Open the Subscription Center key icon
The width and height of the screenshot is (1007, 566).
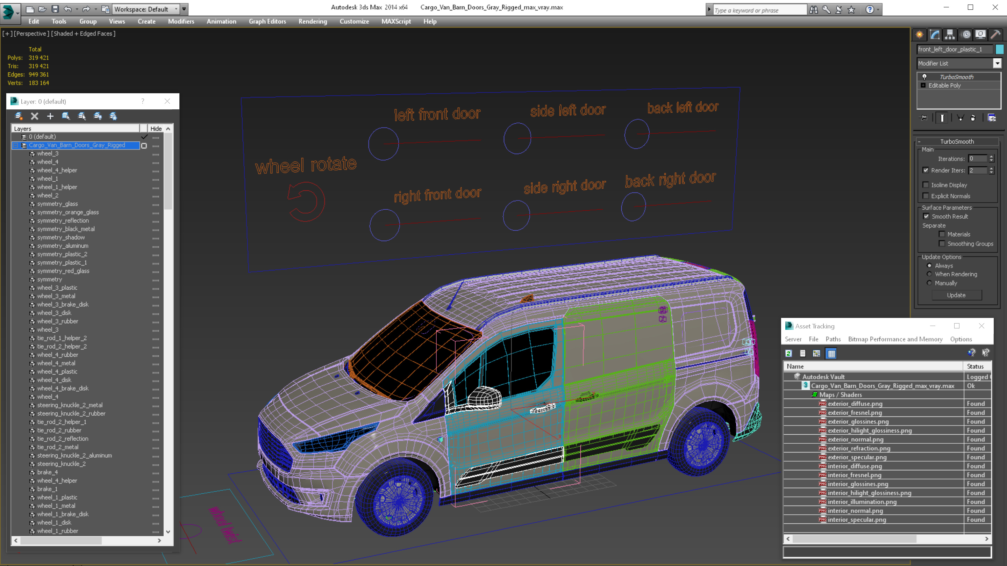826,9
